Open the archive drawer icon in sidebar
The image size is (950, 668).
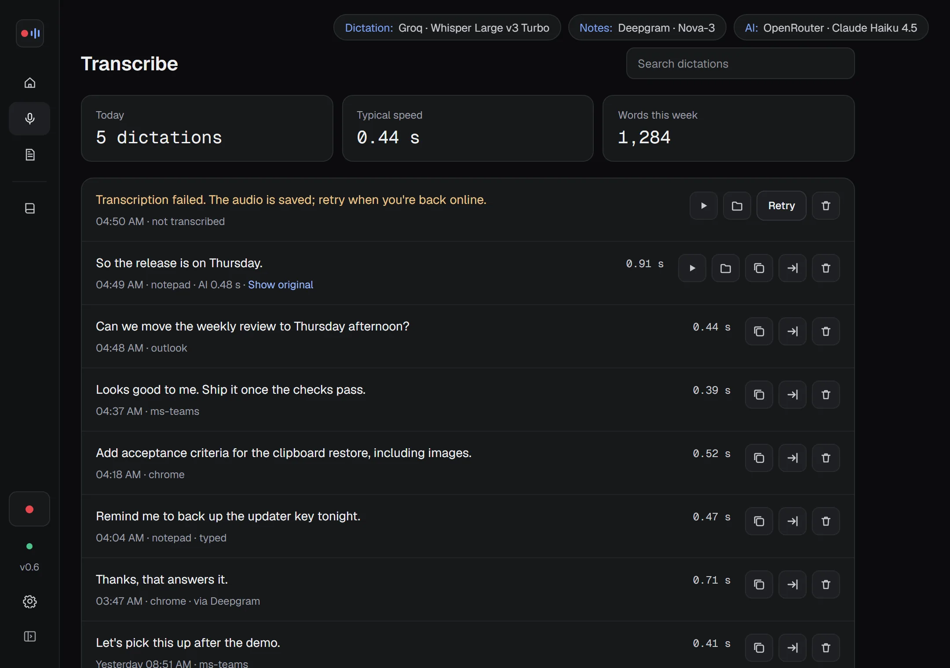click(x=29, y=208)
